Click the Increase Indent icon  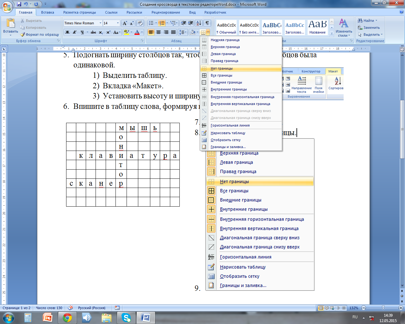pyautogui.click(x=190, y=23)
